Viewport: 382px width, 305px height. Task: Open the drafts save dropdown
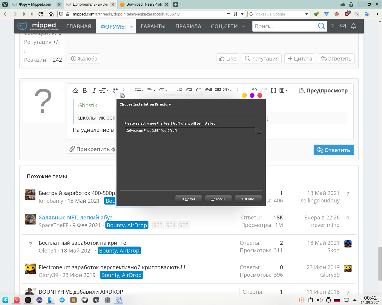283,90
